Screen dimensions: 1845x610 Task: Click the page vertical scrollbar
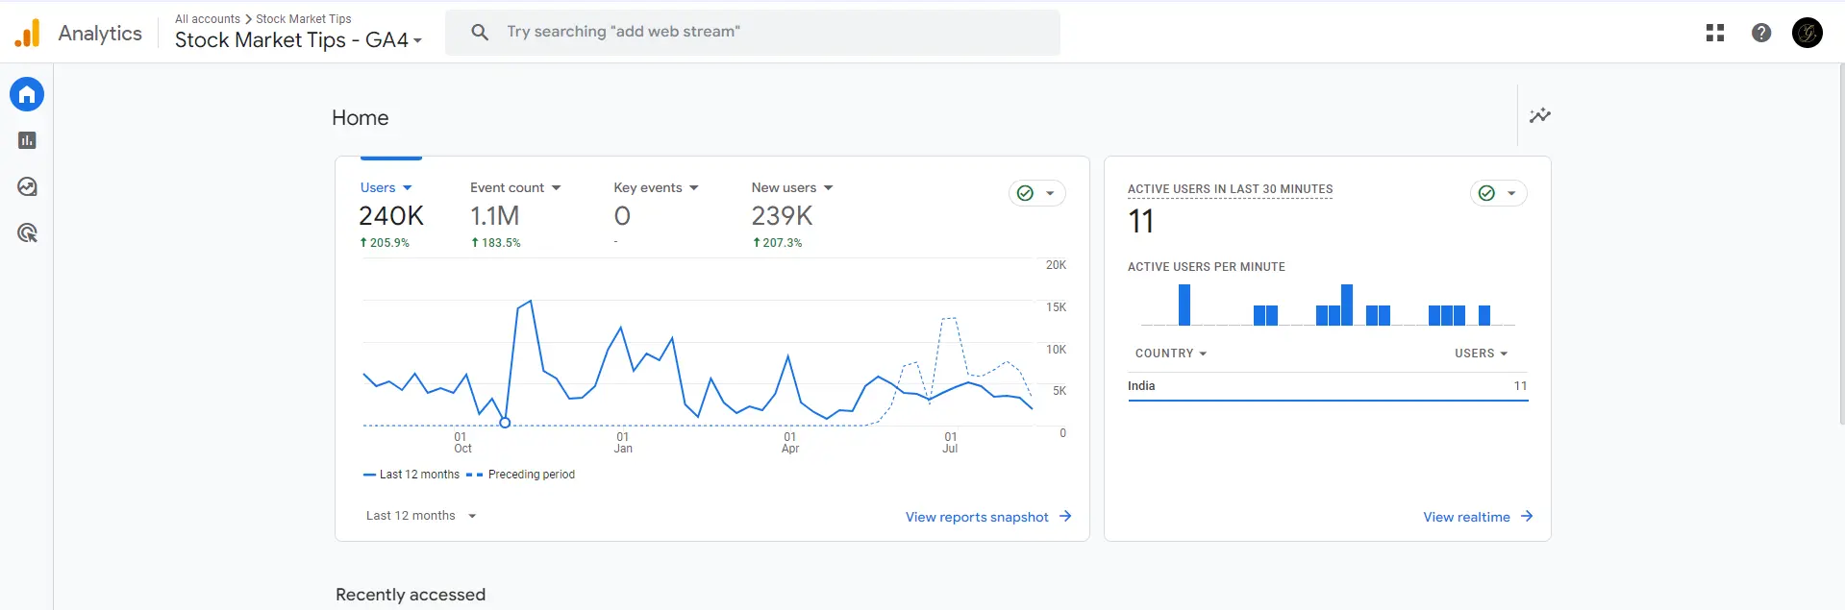tap(1840, 245)
